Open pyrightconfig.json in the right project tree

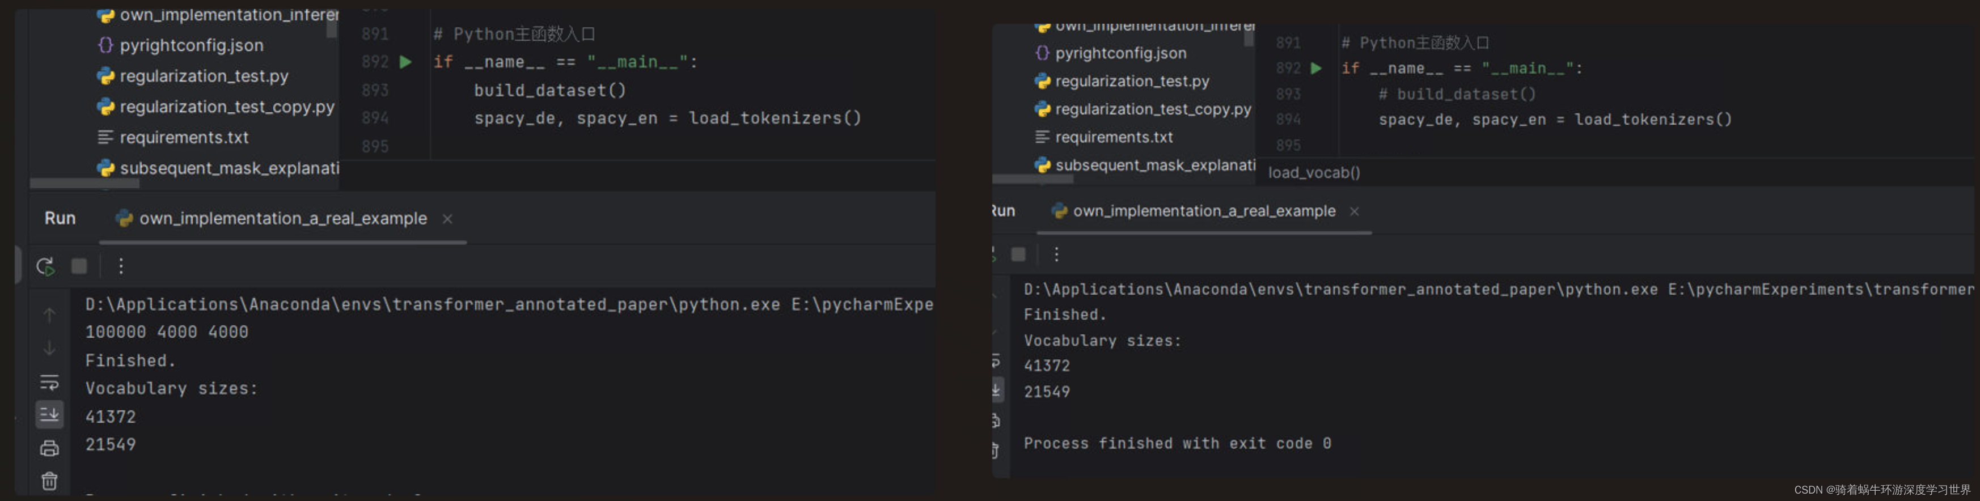[x=1120, y=53]
